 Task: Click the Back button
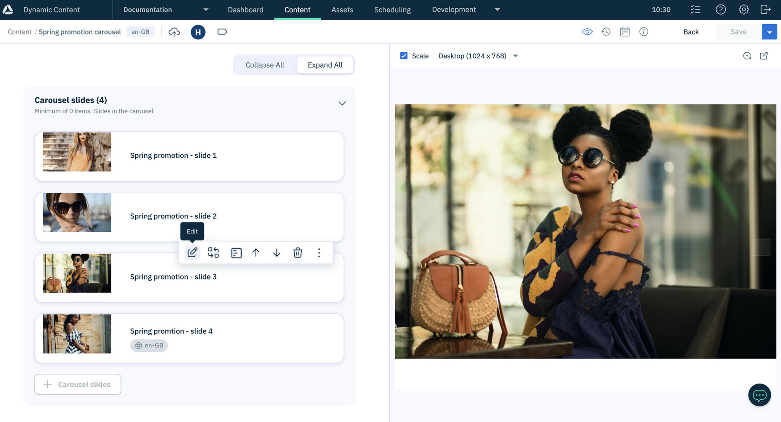pos(691,32)
